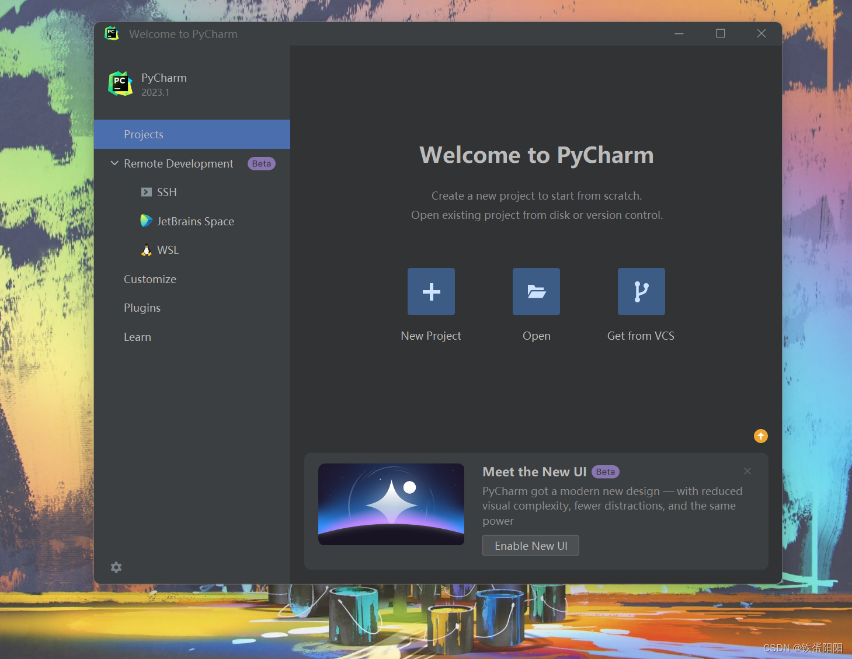Collapse the Remote Development section chevron
852x659 pixels.
114,163
